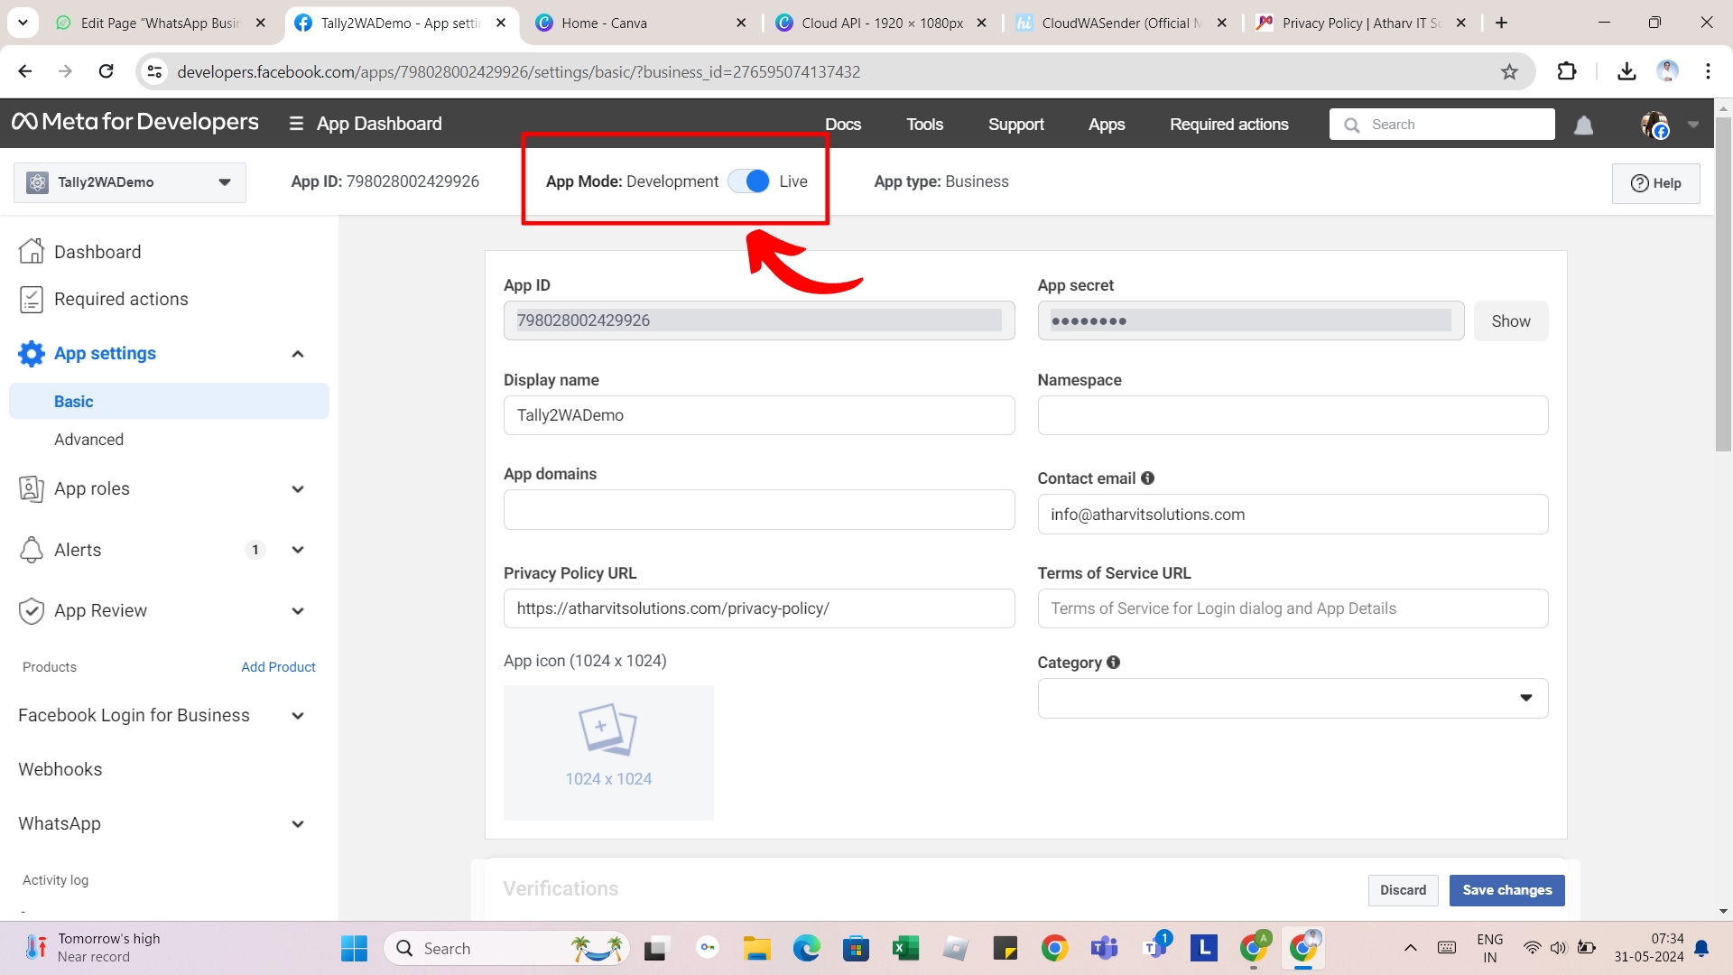This screenshot has width=1733, height=975.
Task: Open Docs in top navigation
Action: click(x=843, y=125)
